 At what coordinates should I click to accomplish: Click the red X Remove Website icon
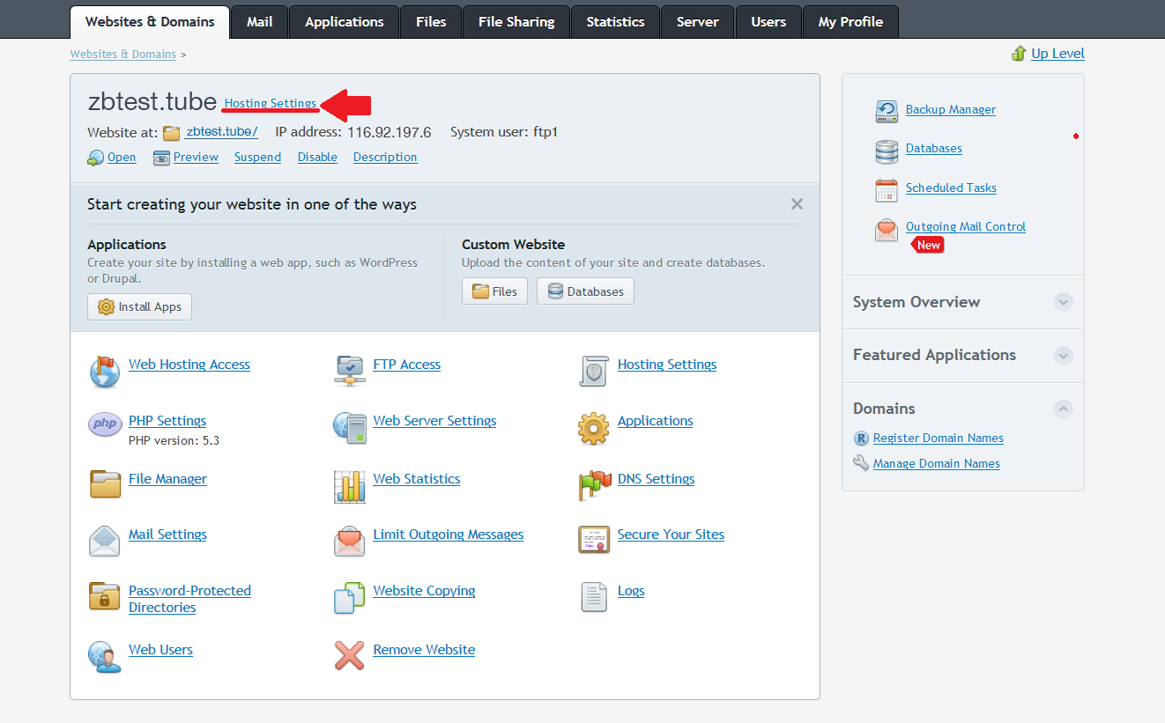(350, 654)
